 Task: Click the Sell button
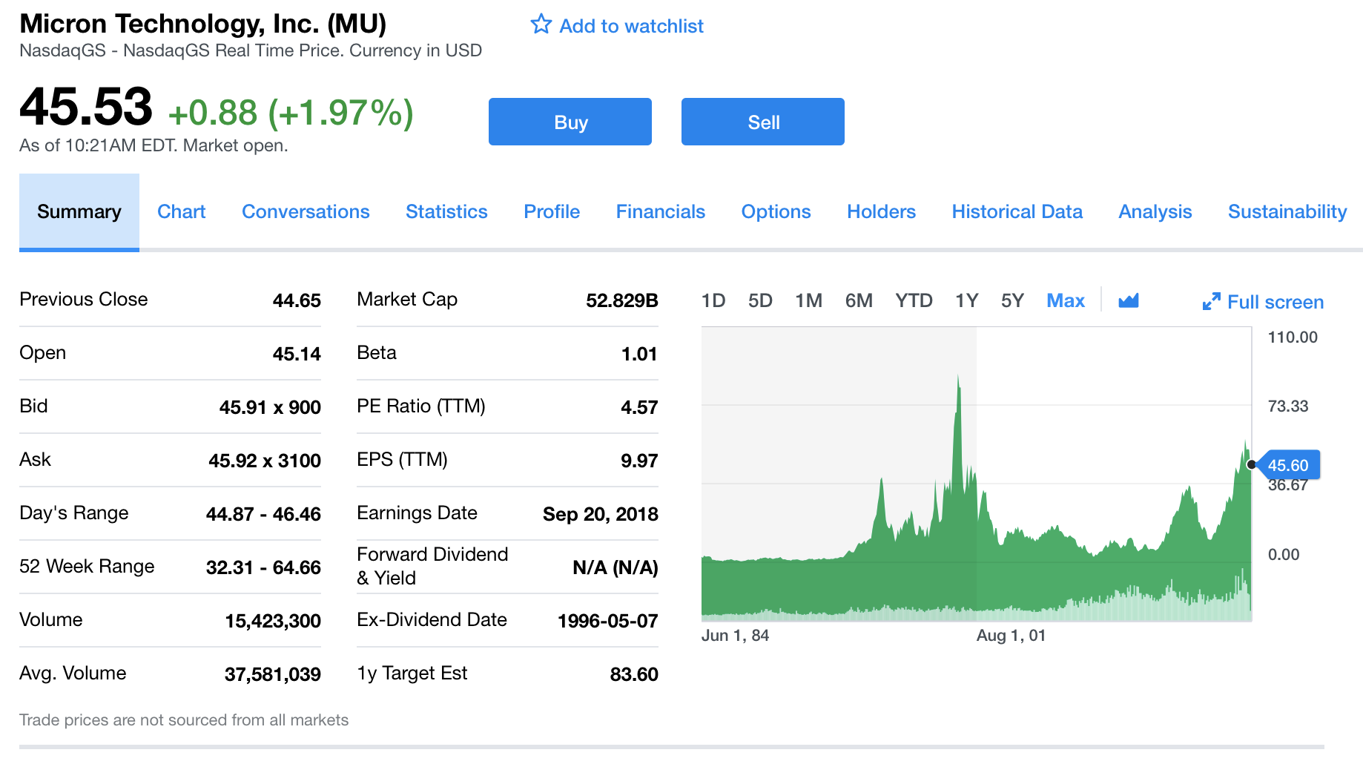tap(763, 122)
